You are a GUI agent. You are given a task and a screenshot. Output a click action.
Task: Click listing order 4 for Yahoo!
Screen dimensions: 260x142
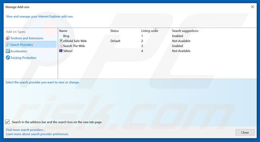click(142, 51)
